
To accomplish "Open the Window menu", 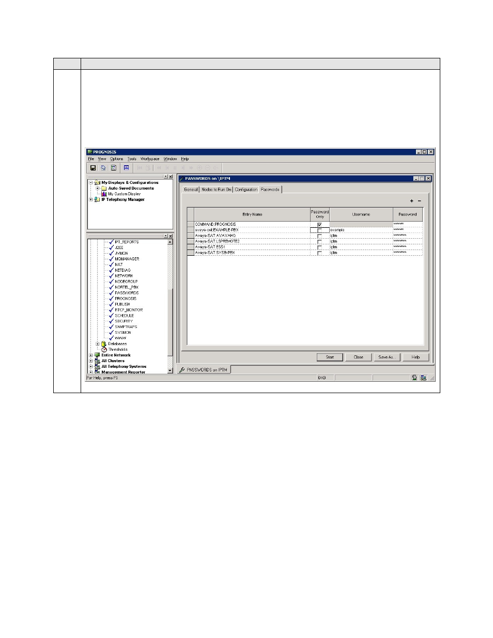I will pos(170,159).
